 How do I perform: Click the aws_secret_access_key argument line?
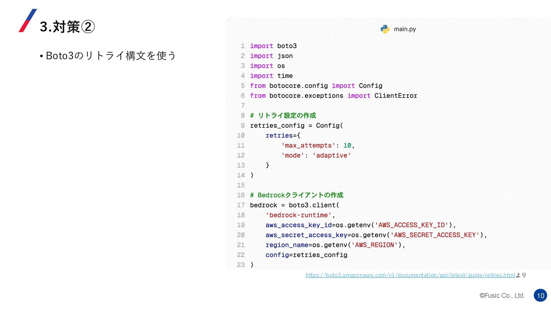(x=376, y=235)
